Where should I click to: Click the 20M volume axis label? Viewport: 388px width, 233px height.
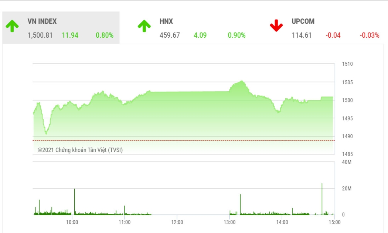coord(347,188)
